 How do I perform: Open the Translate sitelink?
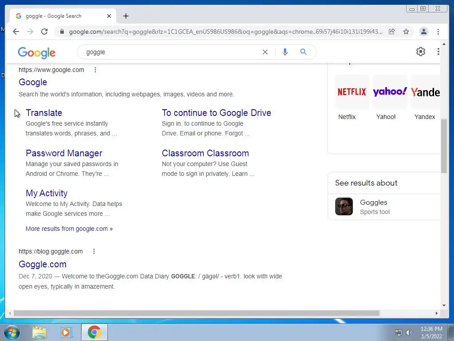coord(44,113)
